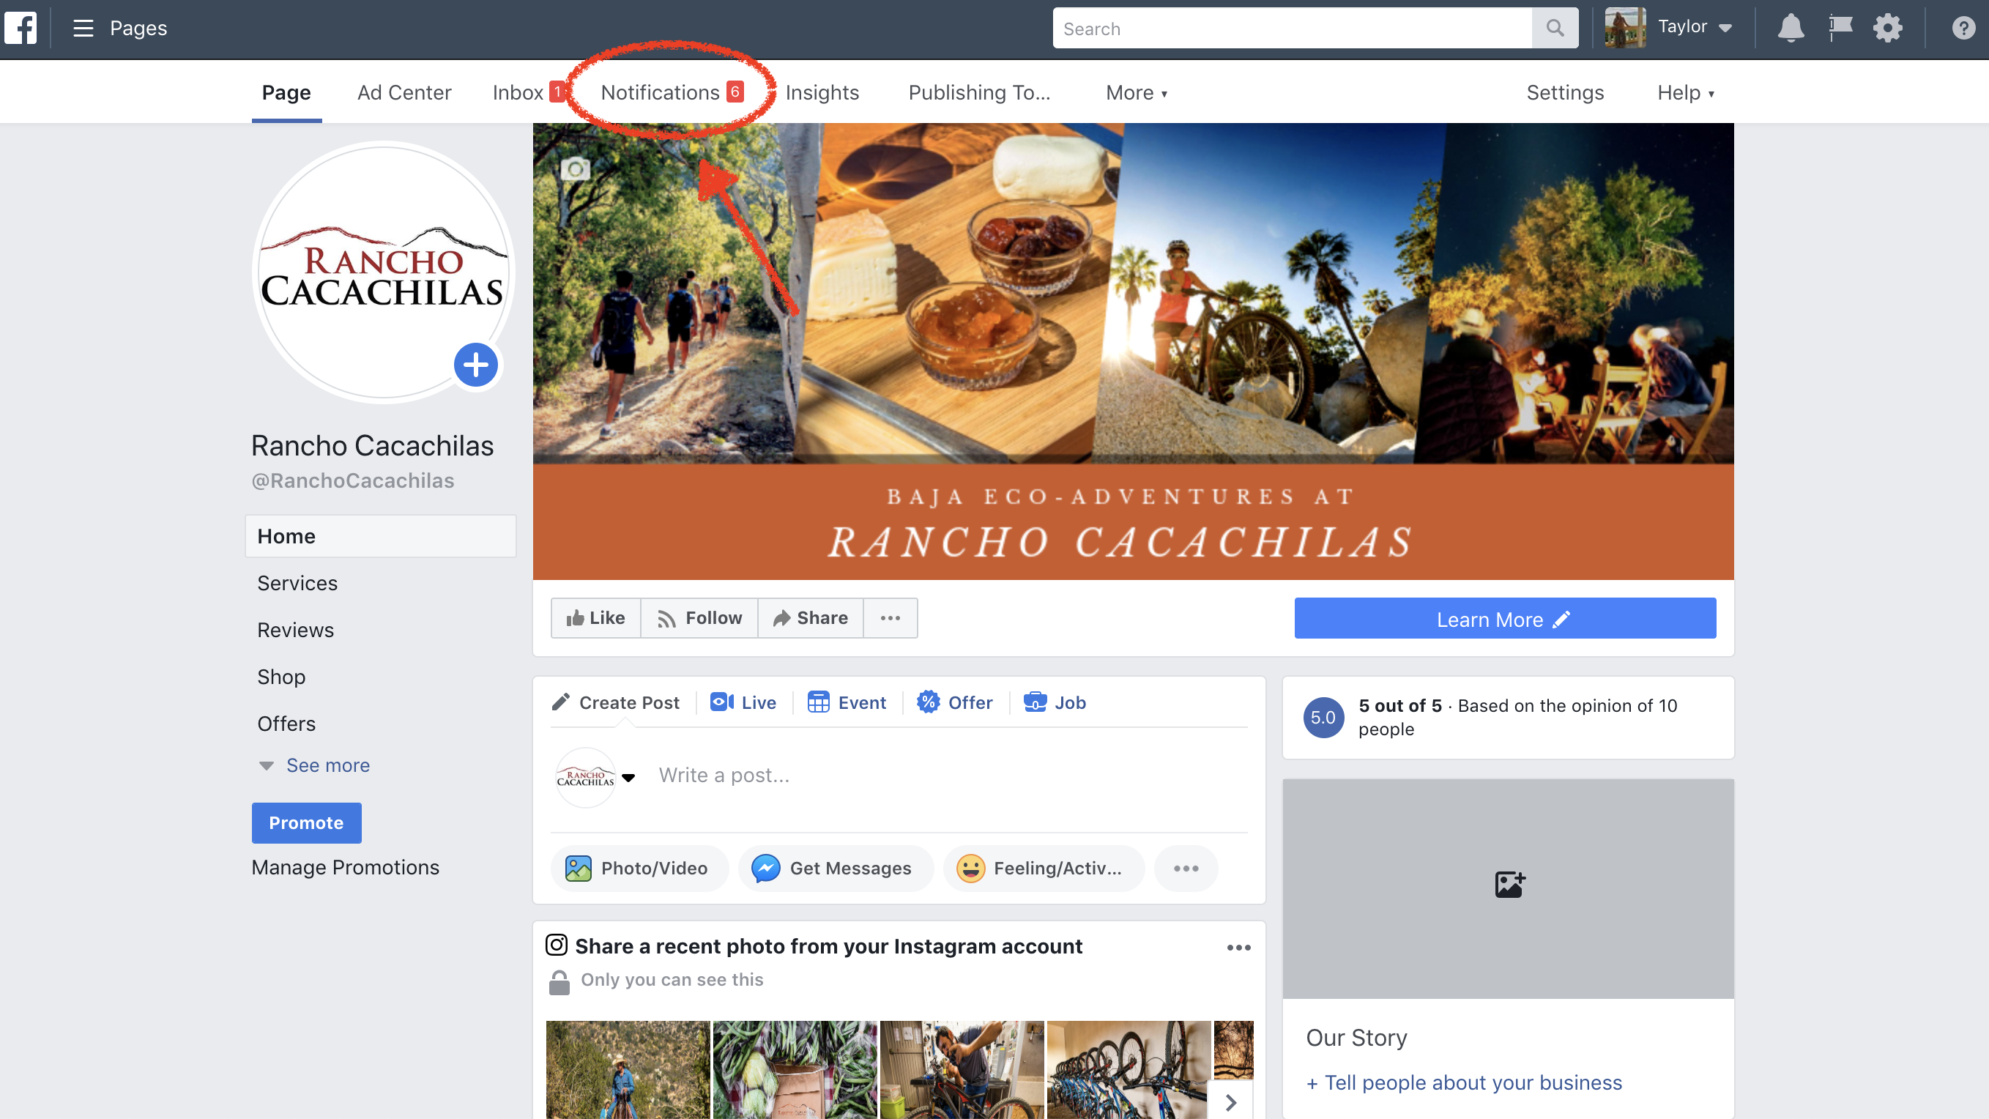Expand the Help dropdown
Viewport: 1989px width, 1119px height.
point(1686,93)
